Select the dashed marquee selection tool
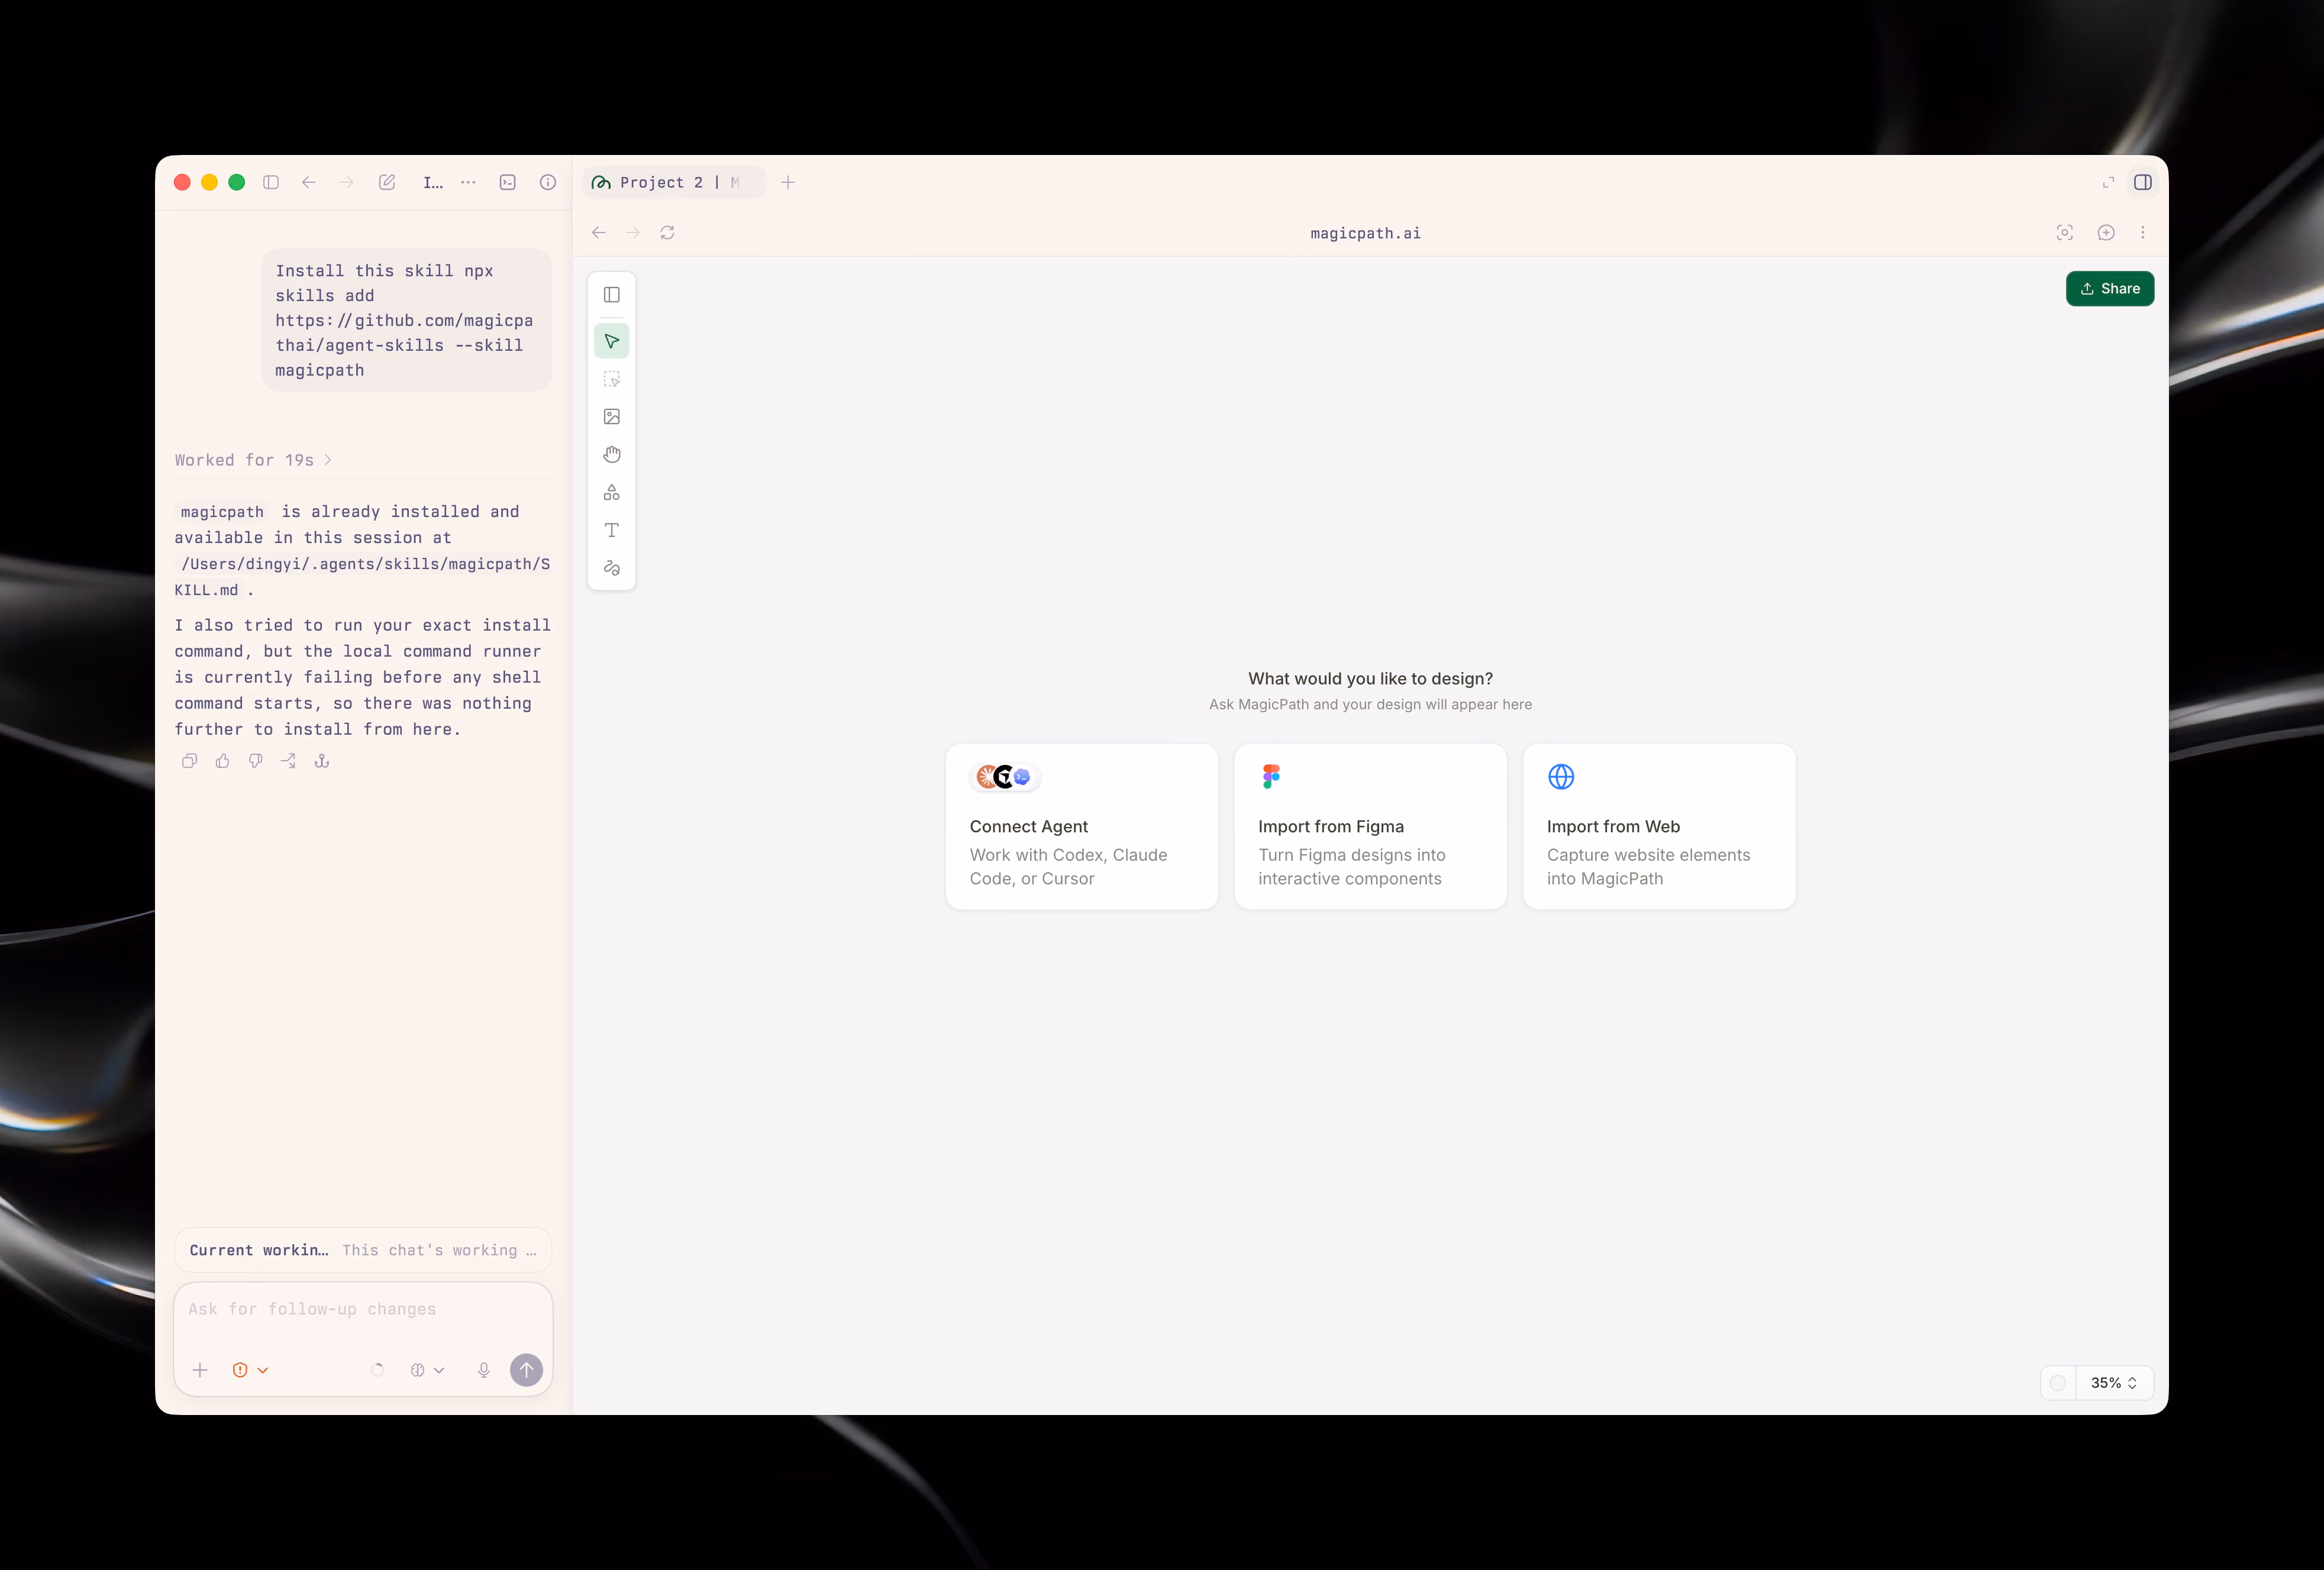Screen dimensions: 2324x1570 point(612,379)
